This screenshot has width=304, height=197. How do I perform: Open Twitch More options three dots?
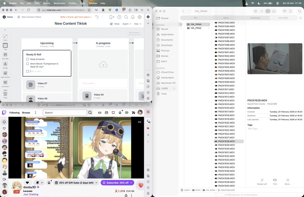pyautogui.click(x=35, y=113)
